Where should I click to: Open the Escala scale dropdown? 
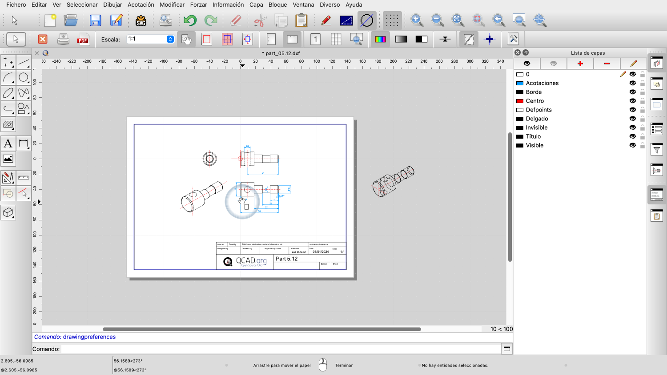(170, 39)
